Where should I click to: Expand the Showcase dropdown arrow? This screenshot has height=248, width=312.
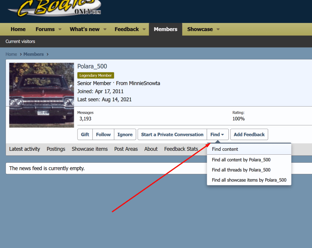click(218, 29)
